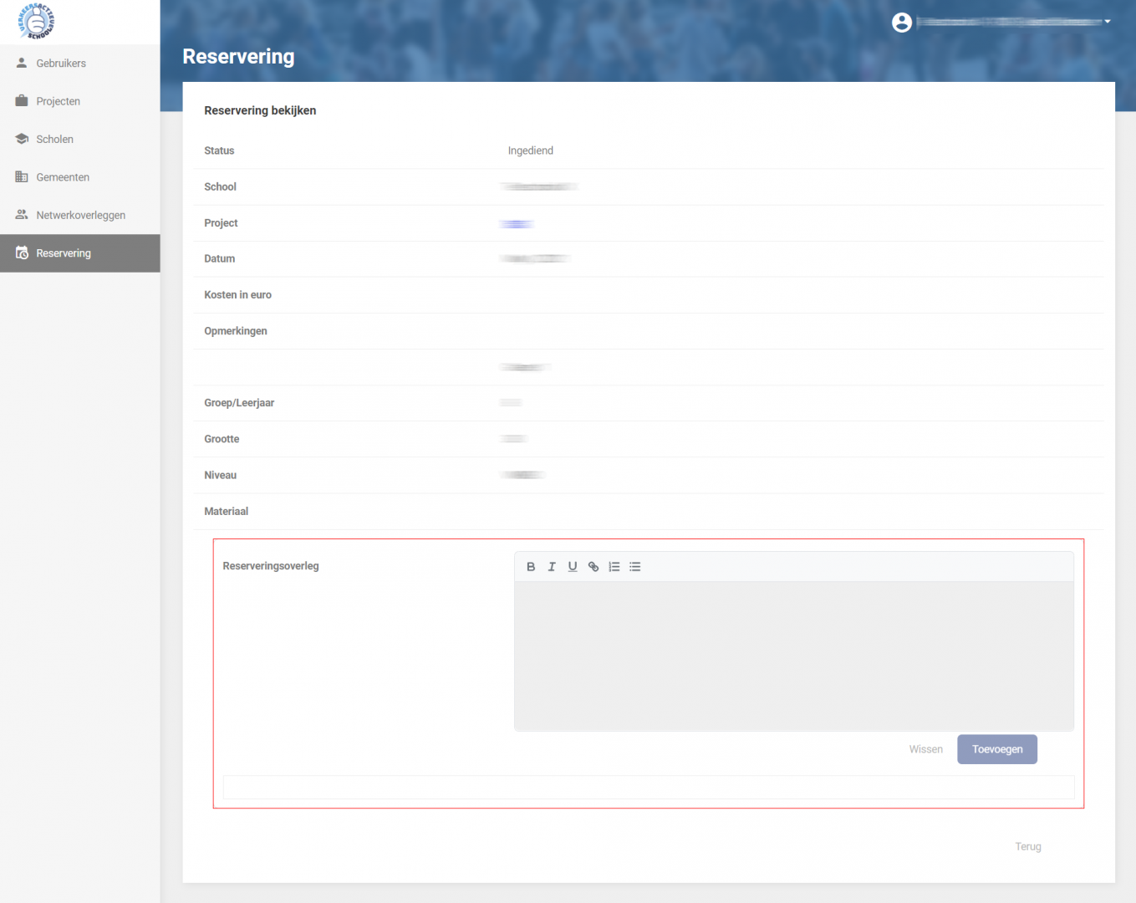Open Gebruikers in the sidebar
The width and height of the screenshot is (1136, 903).
(80, 64)
